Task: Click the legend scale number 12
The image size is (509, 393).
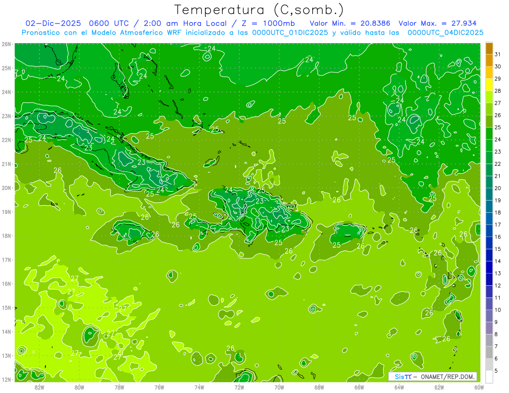Action: coord(498,285)
